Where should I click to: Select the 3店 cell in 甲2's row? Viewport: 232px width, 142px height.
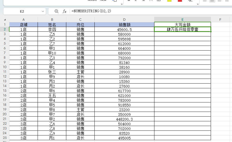pos(23,119)
